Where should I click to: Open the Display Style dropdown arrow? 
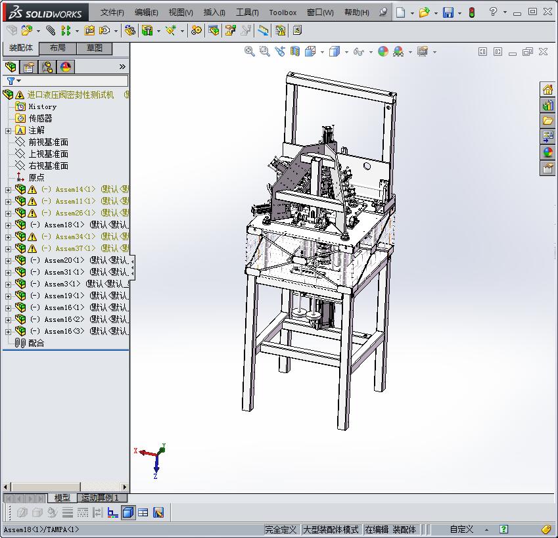pyautogui.click(x=346, y=53)
